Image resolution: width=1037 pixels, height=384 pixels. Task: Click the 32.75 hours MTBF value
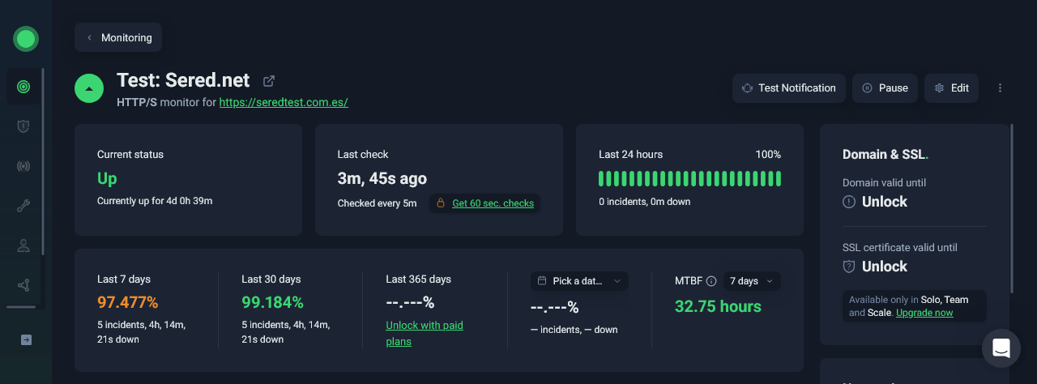point(718,306)
